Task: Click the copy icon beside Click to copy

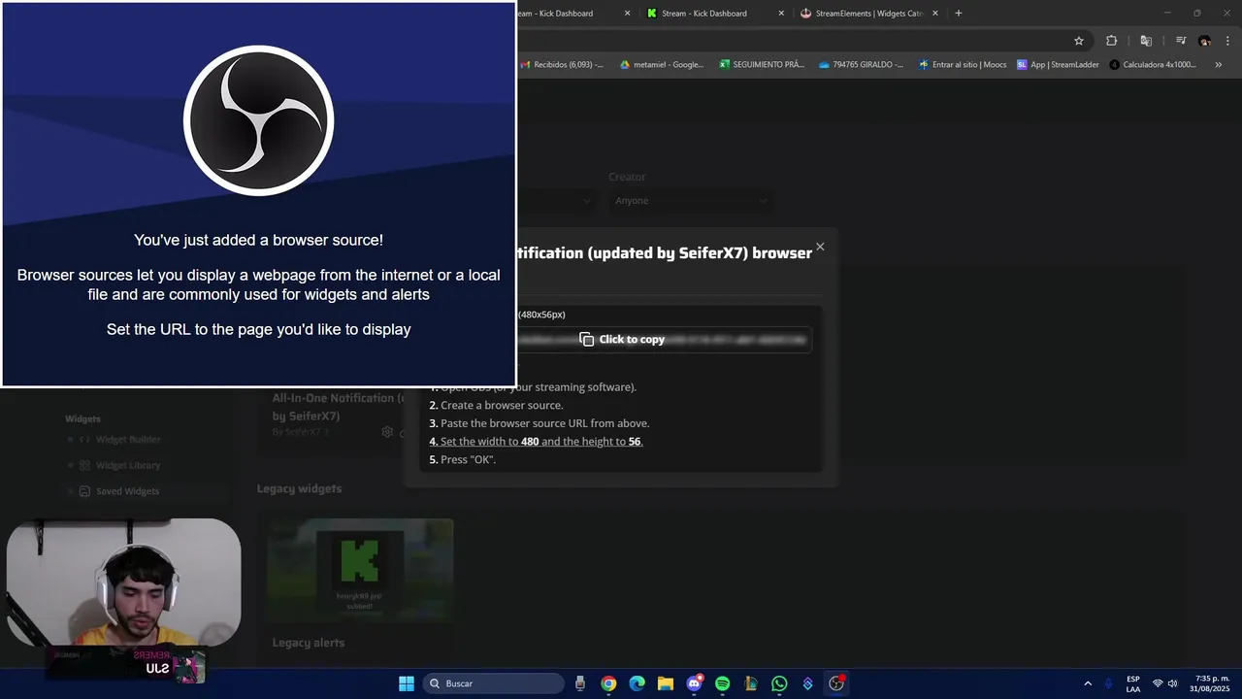Action: coord(586,339)
